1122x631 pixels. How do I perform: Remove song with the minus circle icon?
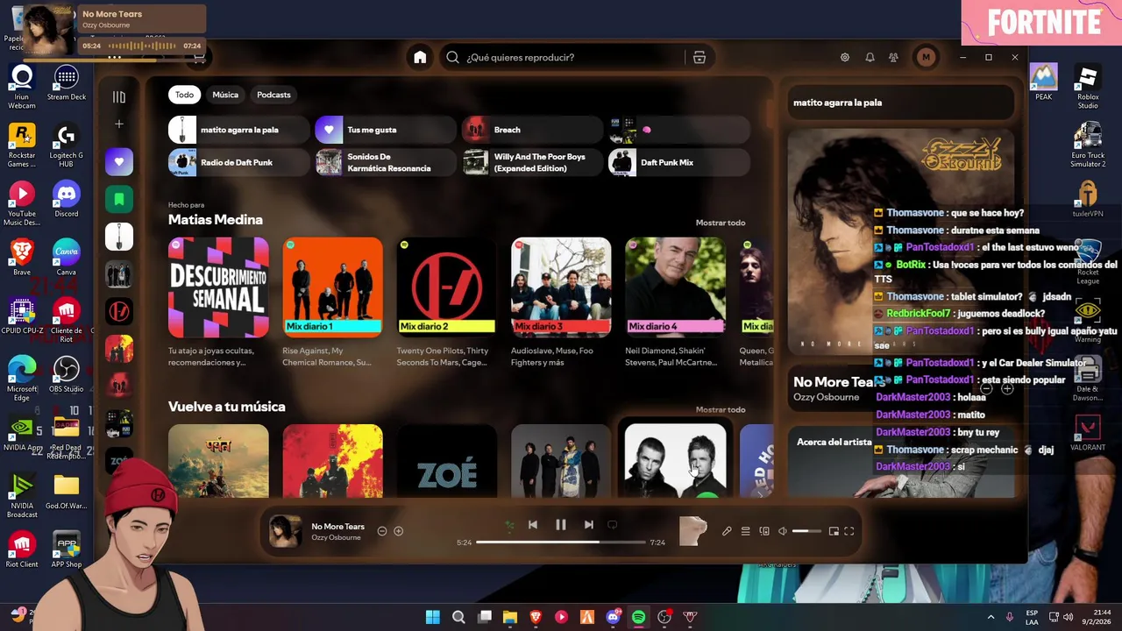(x=382, y=531)
